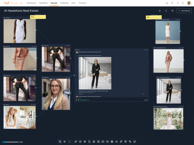Select the pointer tool in bottom toolbar

click(60, 142)
